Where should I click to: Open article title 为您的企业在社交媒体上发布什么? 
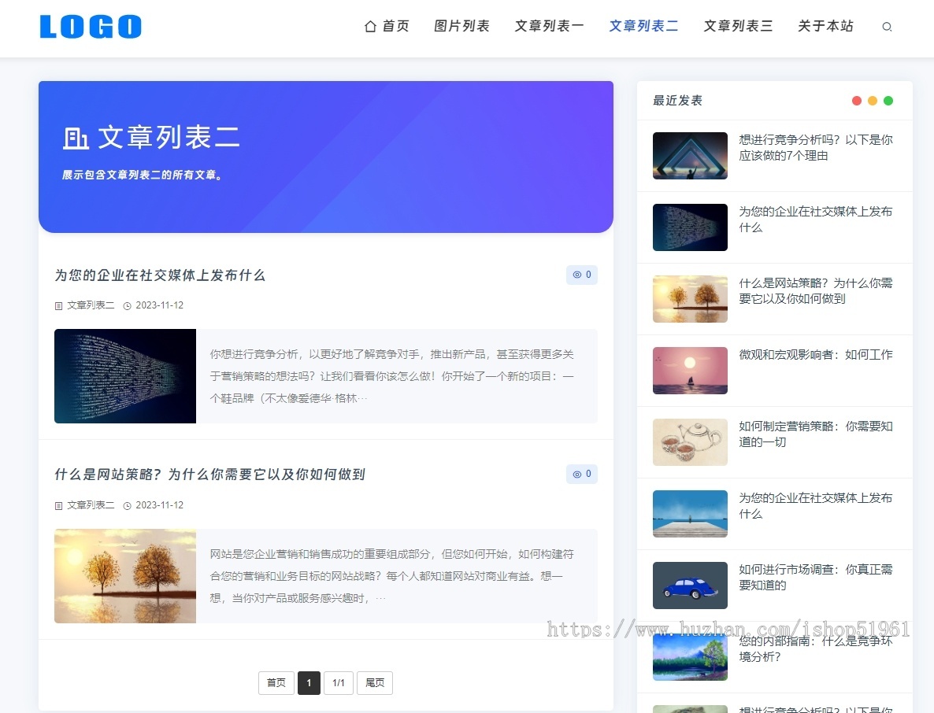click(160, 275)
